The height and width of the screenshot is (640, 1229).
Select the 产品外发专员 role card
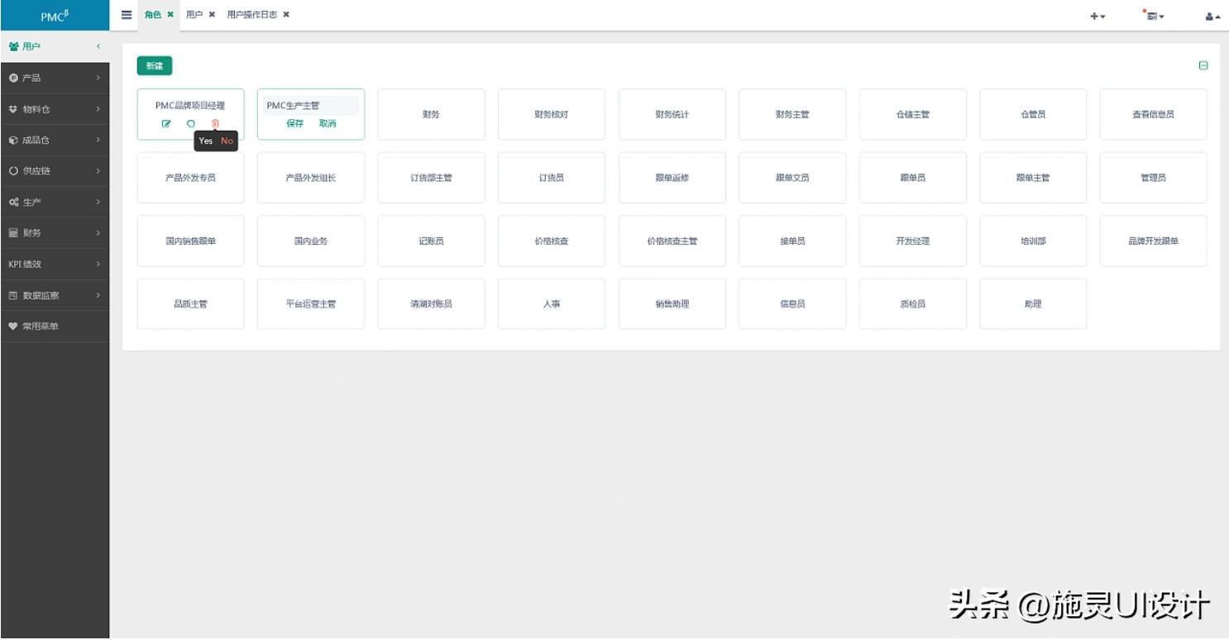191,178
